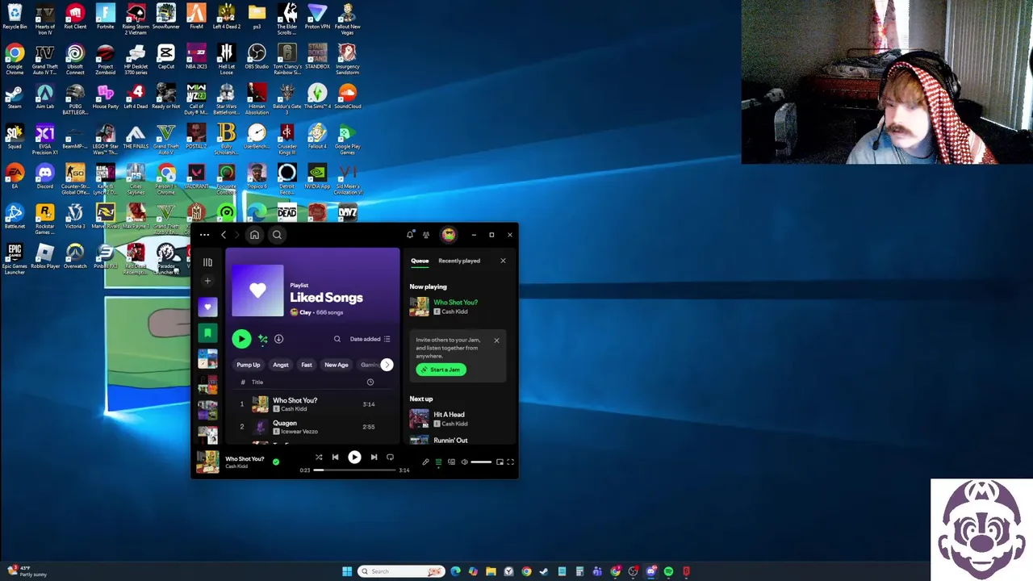Mute with the volume speaker icon
This screenshot has height=581, width=1033.
click(465, 462)
